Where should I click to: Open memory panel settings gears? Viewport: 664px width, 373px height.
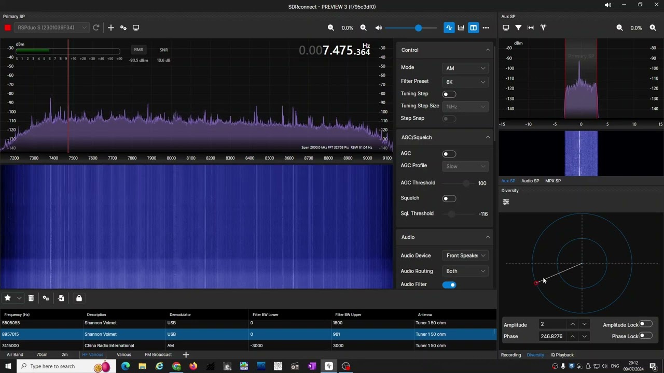(46, 298)
